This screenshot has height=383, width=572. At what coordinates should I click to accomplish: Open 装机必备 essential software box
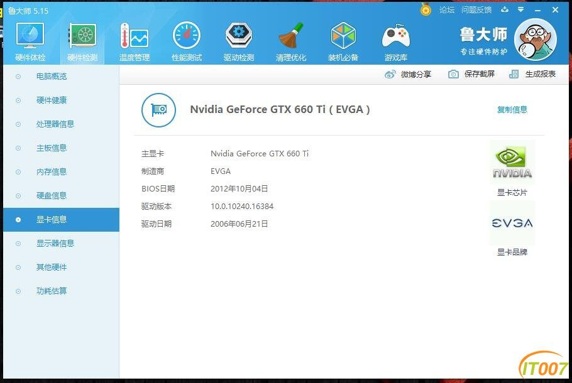pos(343,41)
